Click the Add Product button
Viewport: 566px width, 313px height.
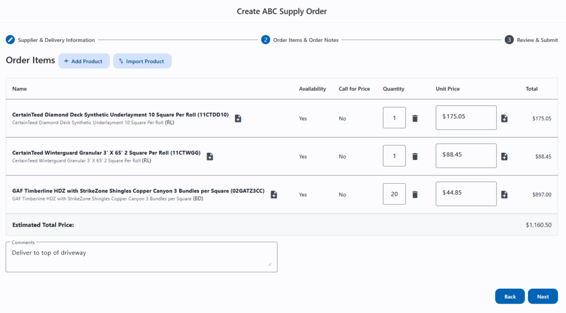tap(83, 61)
